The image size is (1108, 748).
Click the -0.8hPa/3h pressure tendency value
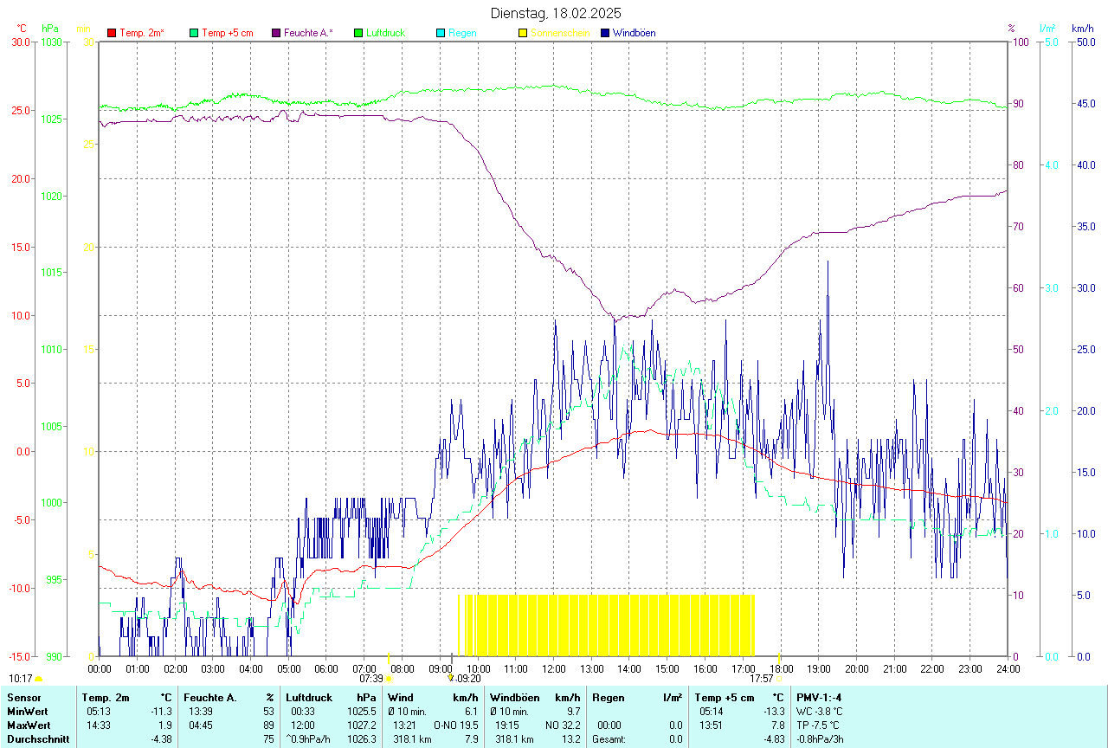tap(820, 739)
